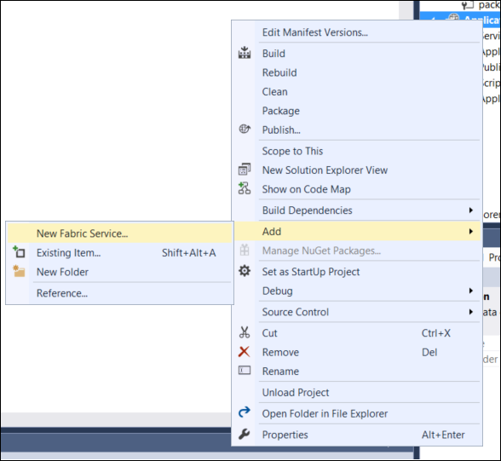The height and width of the screenshot is (461, 501).
Task: Open the Debug menu item
Action: [357, 291]
